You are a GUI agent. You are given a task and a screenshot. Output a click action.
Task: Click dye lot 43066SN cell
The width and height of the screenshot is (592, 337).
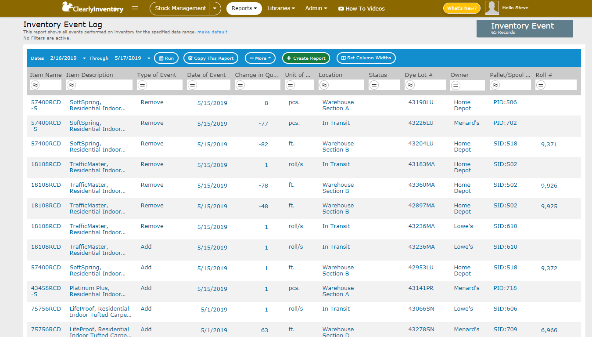tap(421, 309)
